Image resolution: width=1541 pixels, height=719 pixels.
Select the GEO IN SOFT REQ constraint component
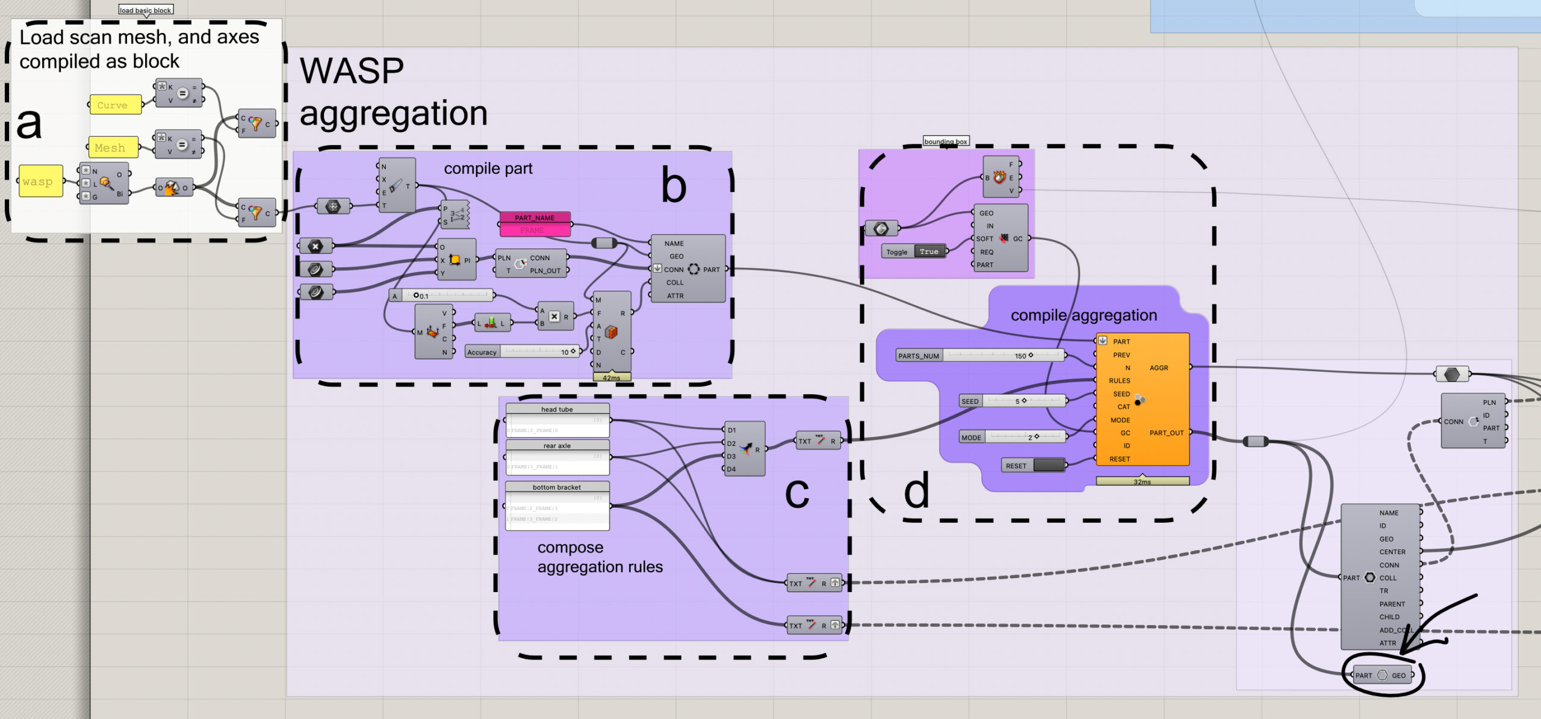[x=1000, y=238]
